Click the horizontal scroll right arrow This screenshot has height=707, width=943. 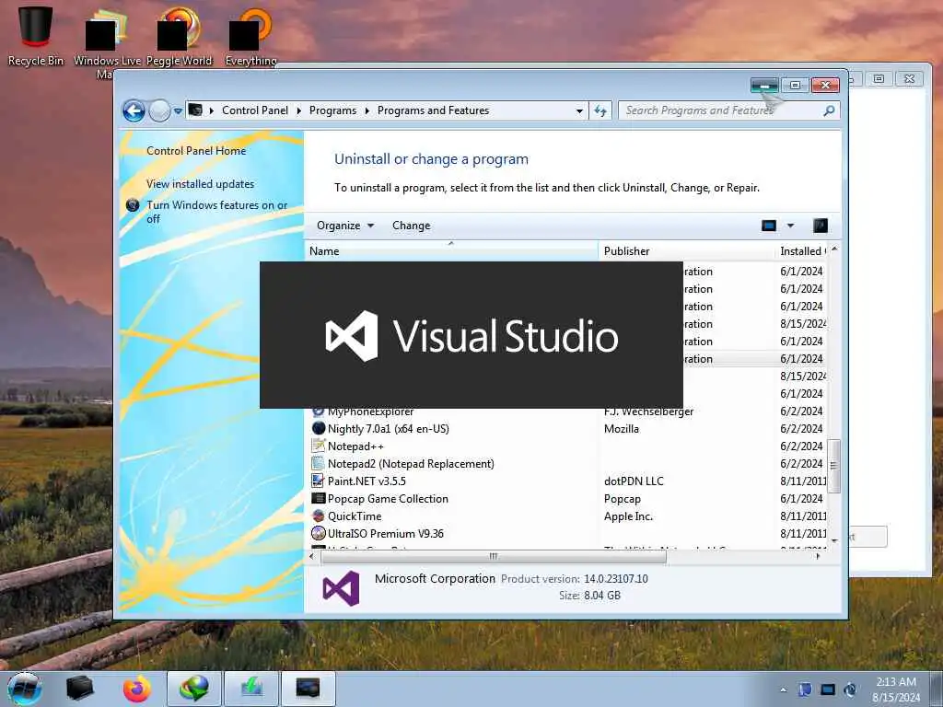[x=818, y=557]
